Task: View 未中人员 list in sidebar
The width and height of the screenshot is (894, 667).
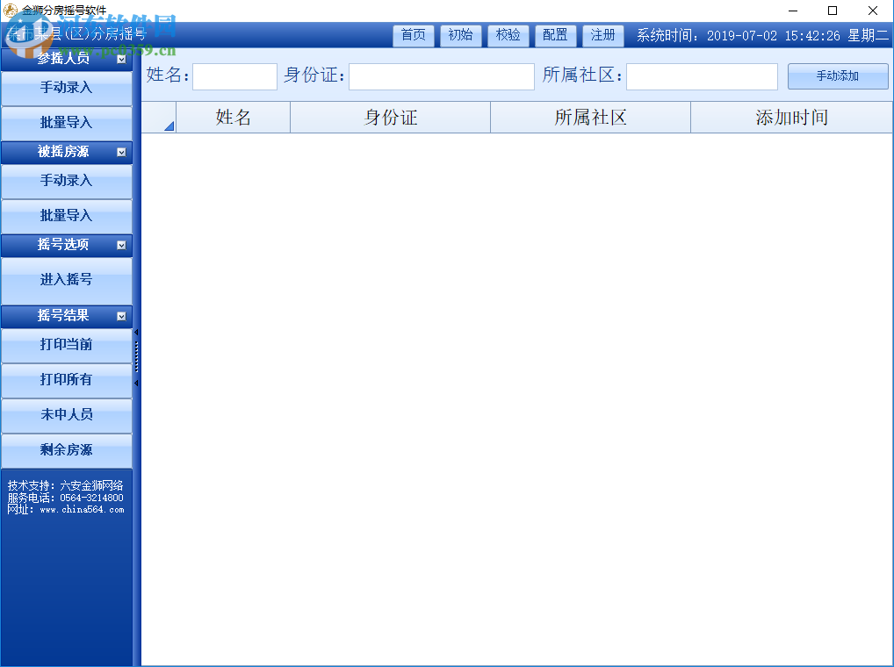Action: coord(66,414)
